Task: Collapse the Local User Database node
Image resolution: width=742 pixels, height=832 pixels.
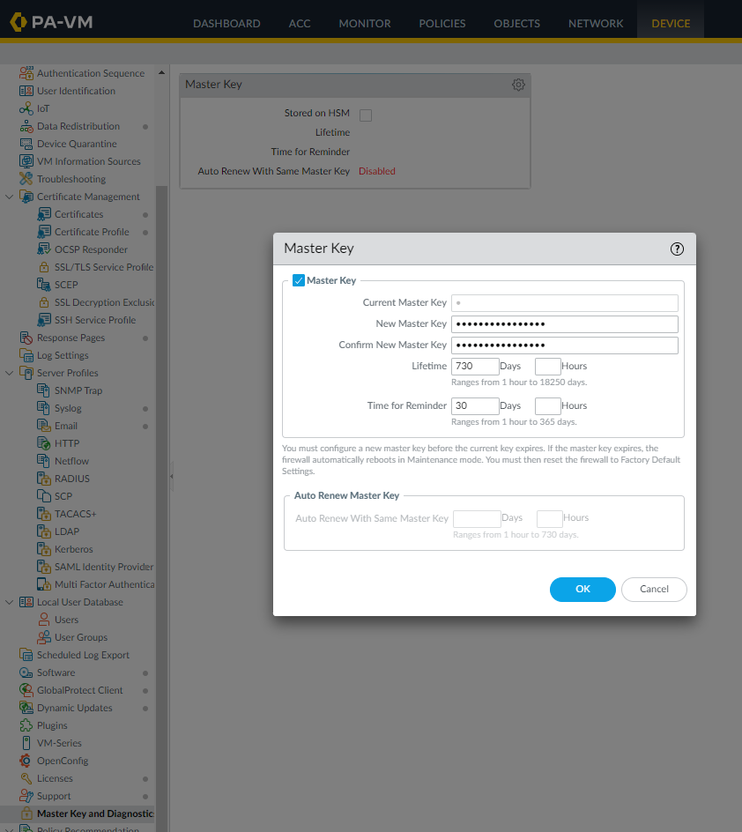Action: (x=9, y=602)
